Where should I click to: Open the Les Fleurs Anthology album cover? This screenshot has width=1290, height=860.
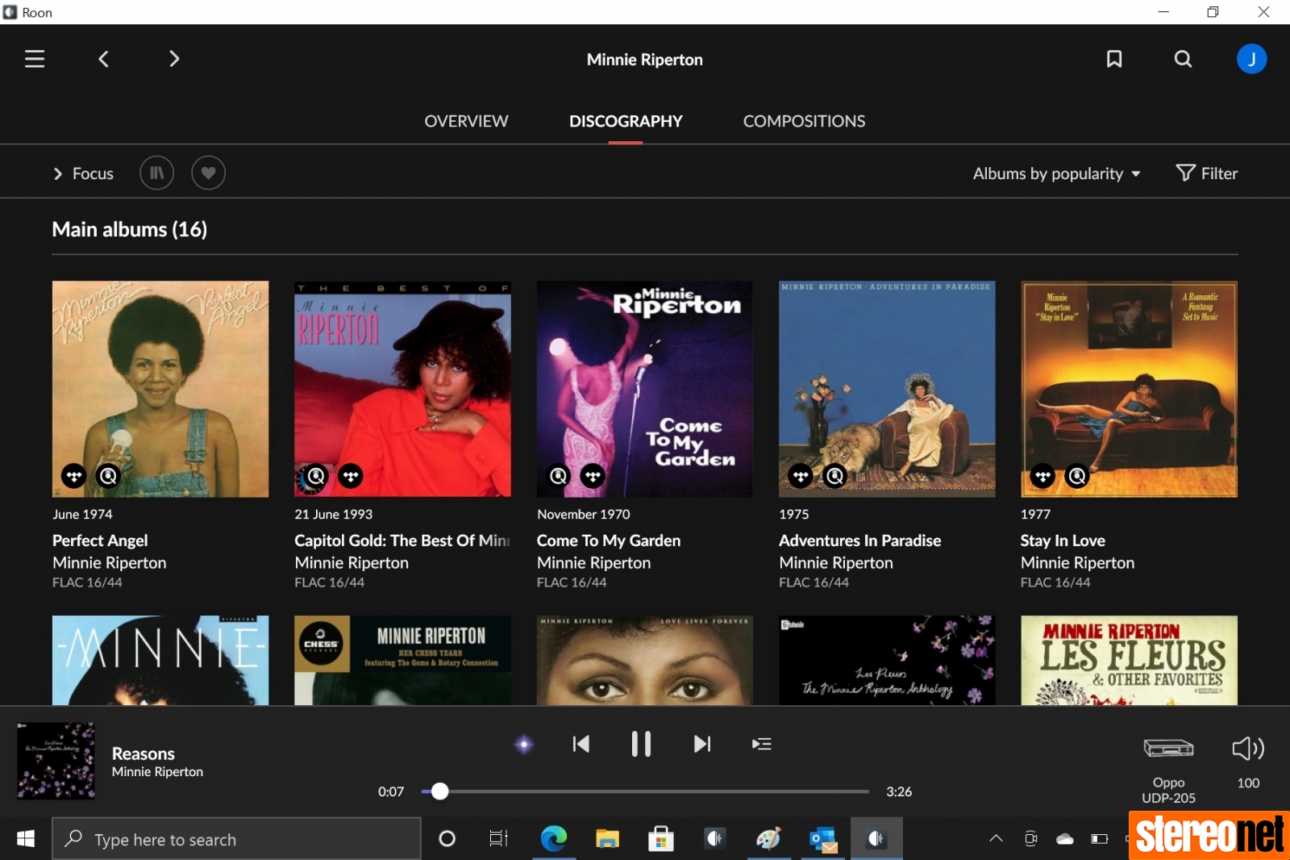887,660
